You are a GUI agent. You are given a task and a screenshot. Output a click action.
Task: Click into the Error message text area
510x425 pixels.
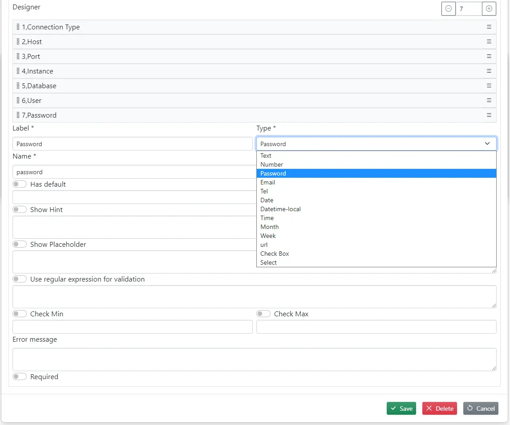pos(254,359)
